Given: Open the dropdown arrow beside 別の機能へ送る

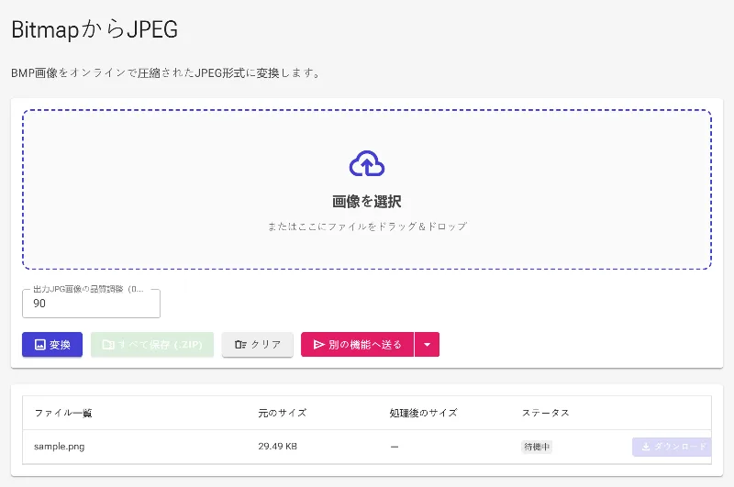Looking at the screenshot, I should point(427,345).
